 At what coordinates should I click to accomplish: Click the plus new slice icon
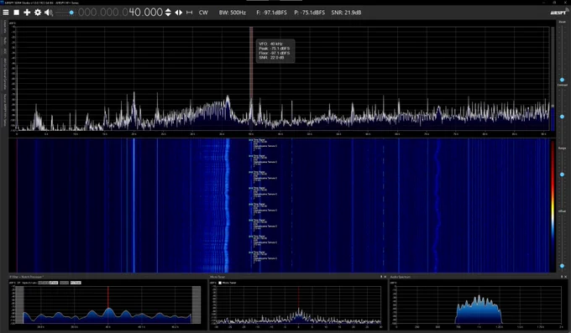(x=27, y=13)
